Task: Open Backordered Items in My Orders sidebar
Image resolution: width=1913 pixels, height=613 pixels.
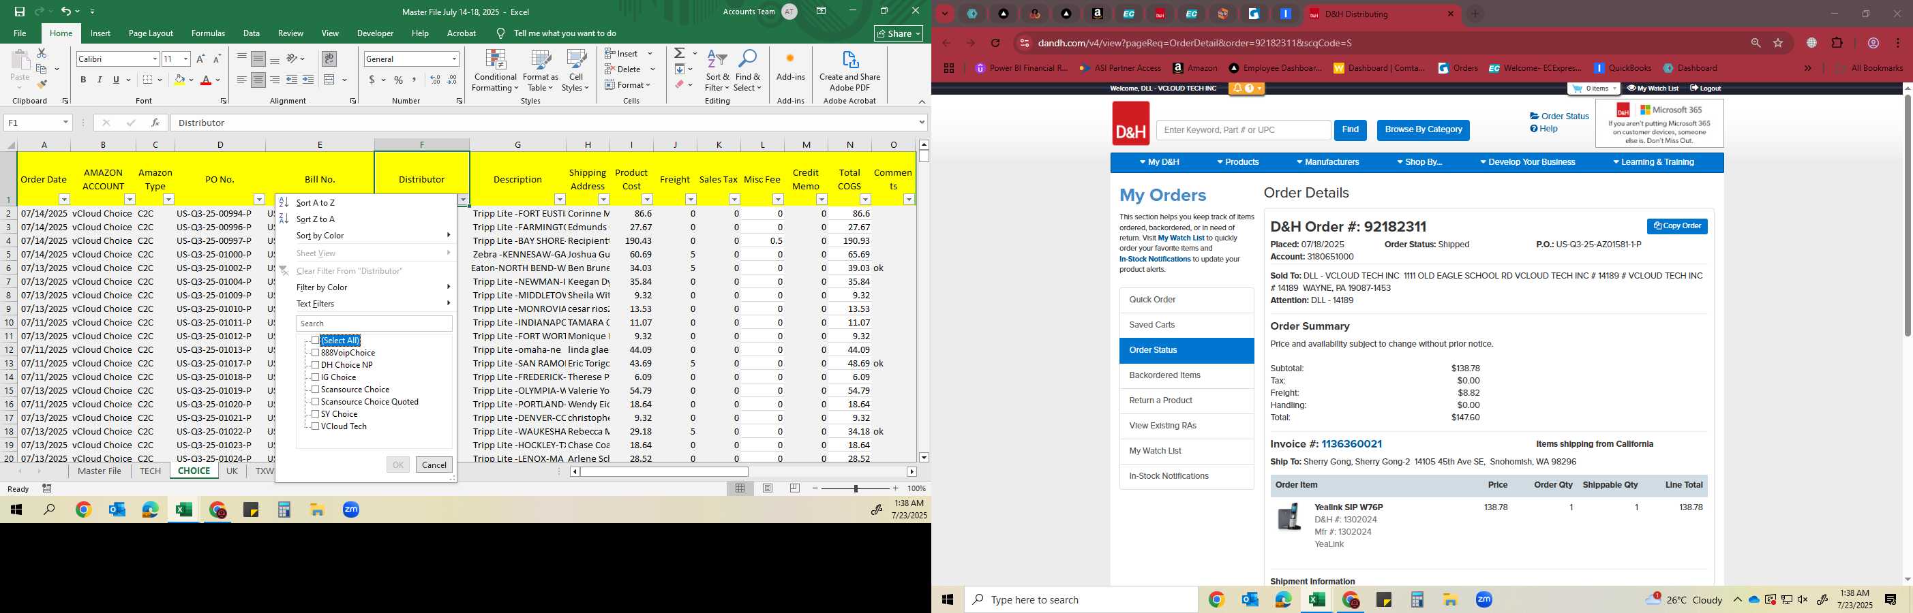Action: pos(1186,375)
